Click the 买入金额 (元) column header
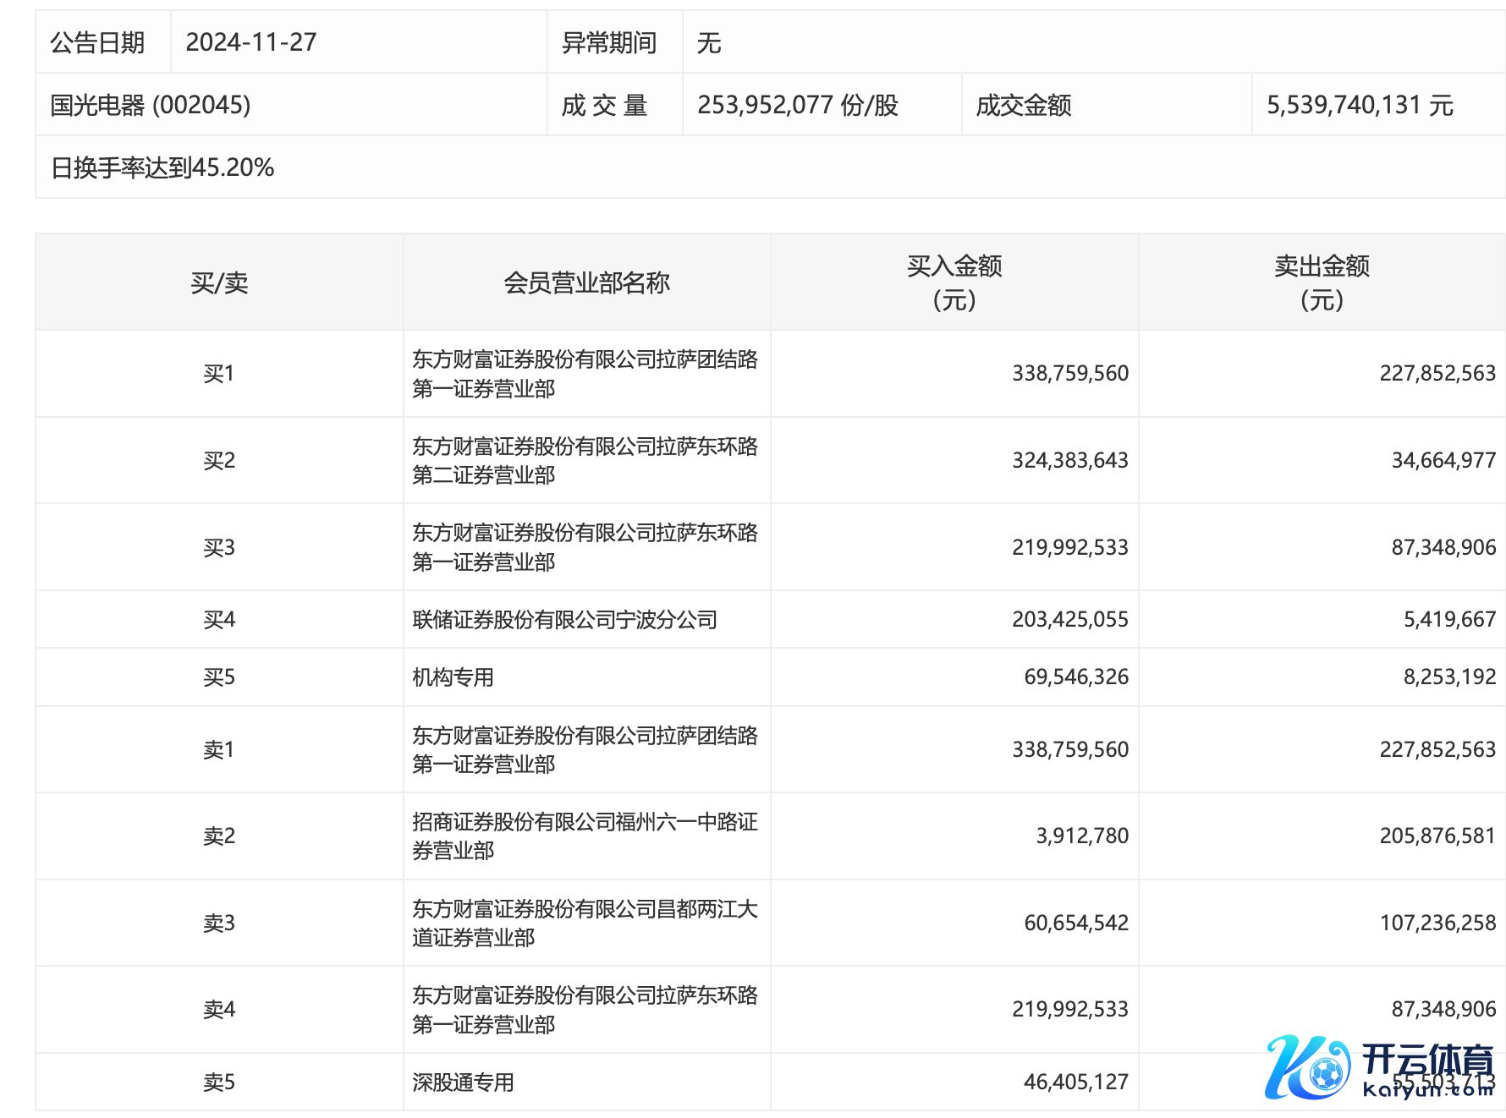1506x1118 pixels. (x=954, y=282)
